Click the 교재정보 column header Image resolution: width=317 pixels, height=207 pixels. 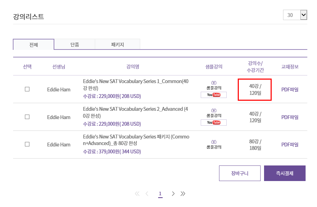click(x=290, y=66)
